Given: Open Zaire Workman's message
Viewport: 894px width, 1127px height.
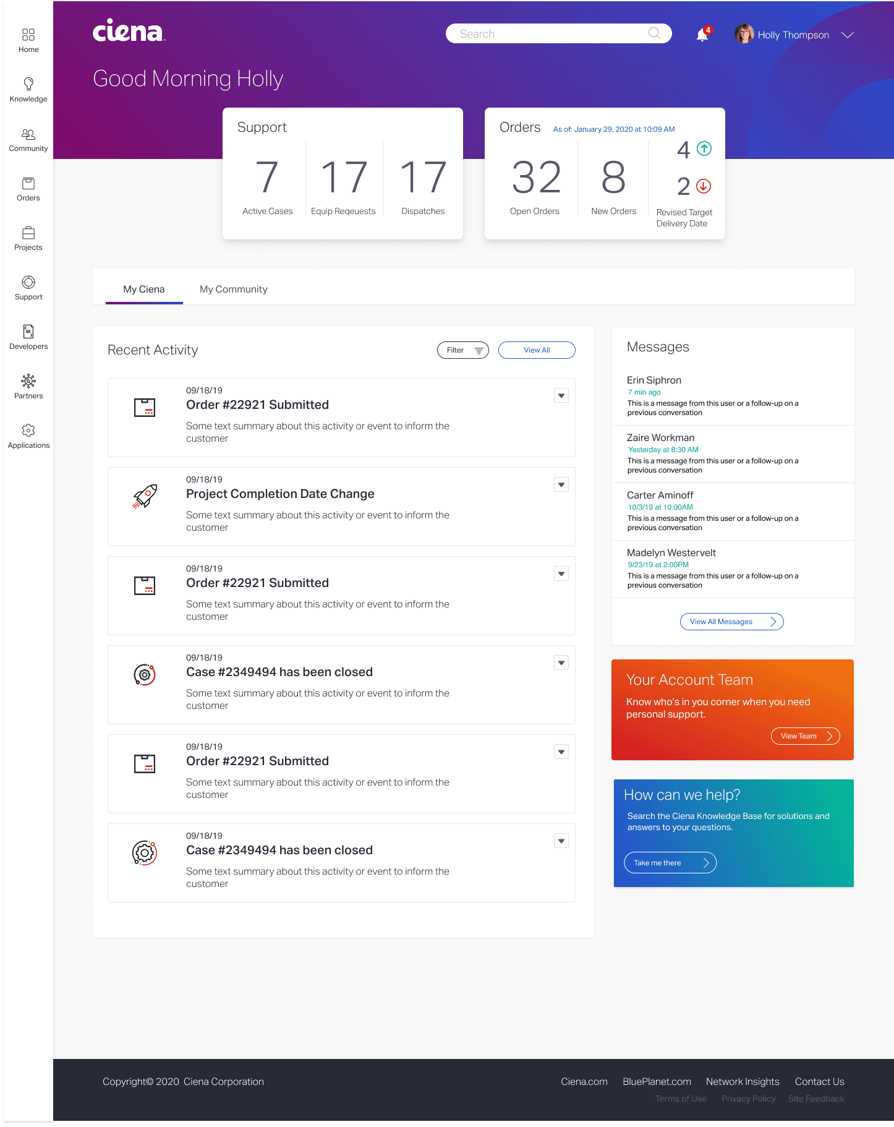Looking at the screenshot, I should pyautogui.click(x=733, y=454).
